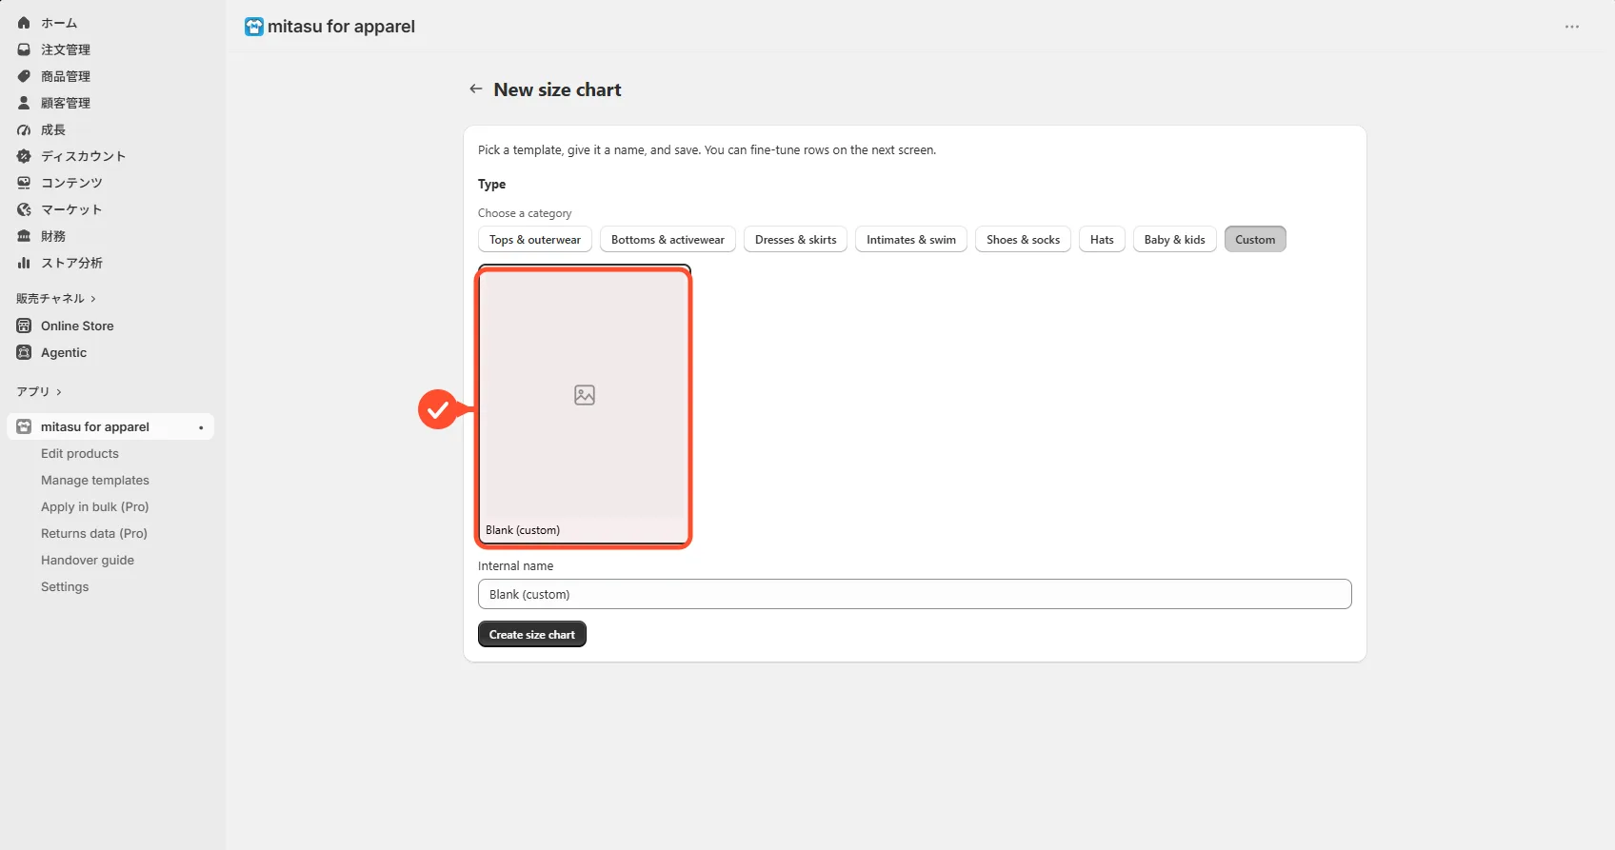Open the Agentic label in the sidebar
The width and height of the screenshot is (1615, 850).
tap(64, 352)
